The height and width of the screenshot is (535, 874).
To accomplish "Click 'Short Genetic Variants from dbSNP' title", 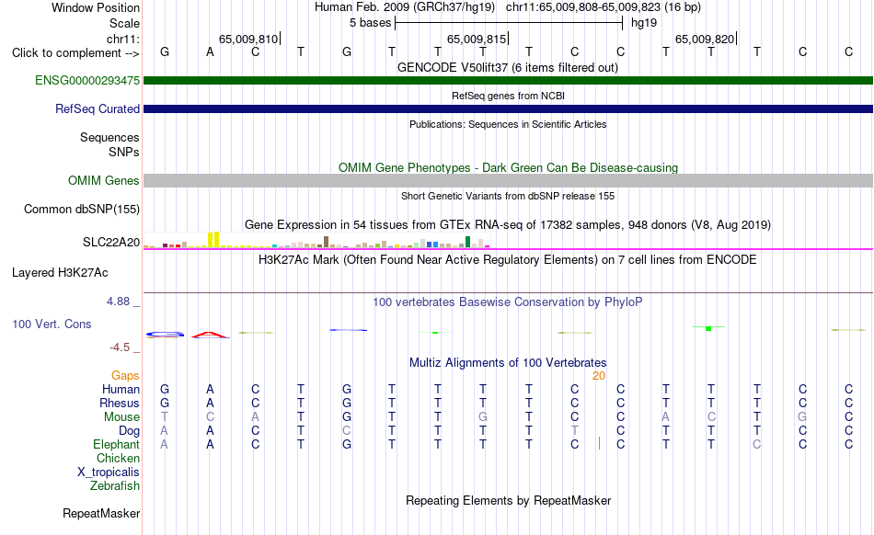I will point(508,196).
